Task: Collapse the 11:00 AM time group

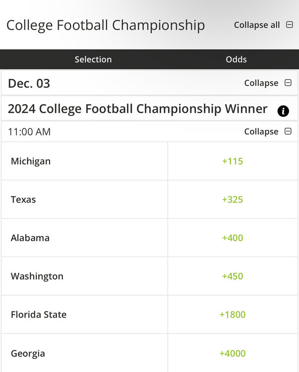Action: point(288,131)
